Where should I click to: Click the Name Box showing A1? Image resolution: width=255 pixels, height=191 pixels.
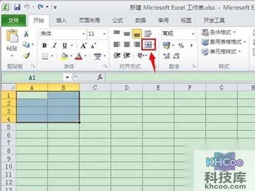[x=32, y=77]
